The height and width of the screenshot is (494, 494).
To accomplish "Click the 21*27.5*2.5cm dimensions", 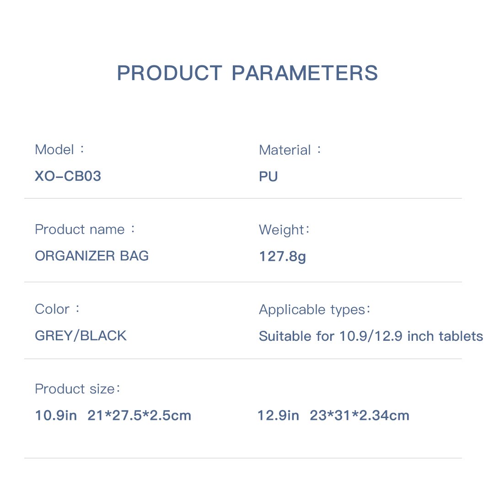I will [x=139, y=416].
